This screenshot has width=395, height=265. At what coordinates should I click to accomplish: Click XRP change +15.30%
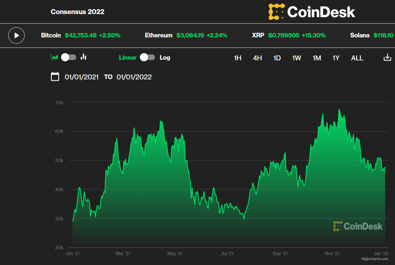[314, 35]
